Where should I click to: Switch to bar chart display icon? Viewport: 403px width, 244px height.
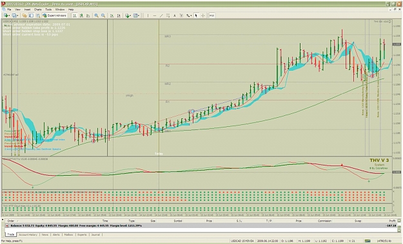[x=75, y=15]
